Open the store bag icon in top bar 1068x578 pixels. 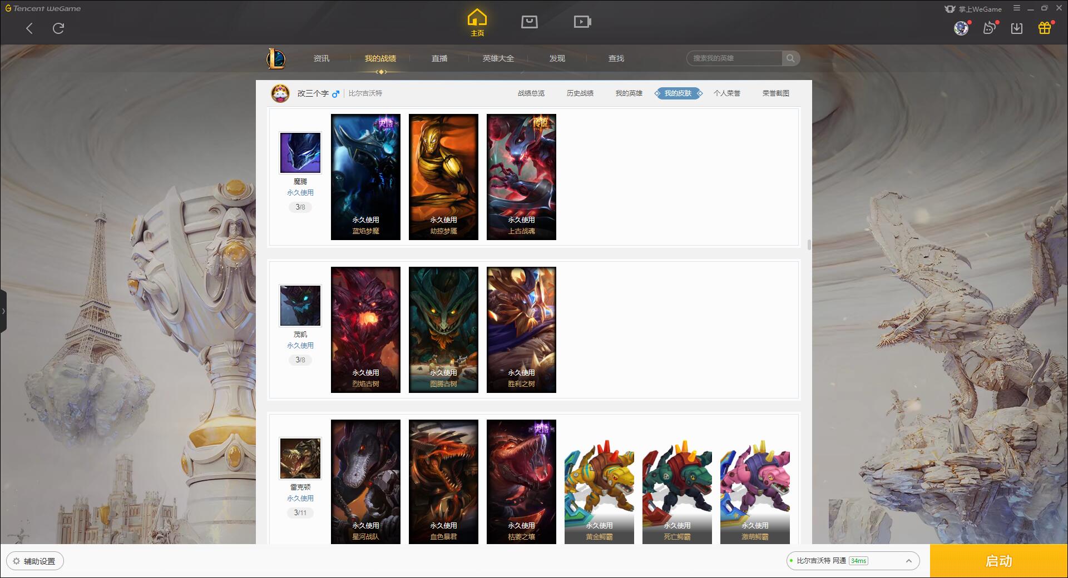pyautogui.click(x=529, y=22)
